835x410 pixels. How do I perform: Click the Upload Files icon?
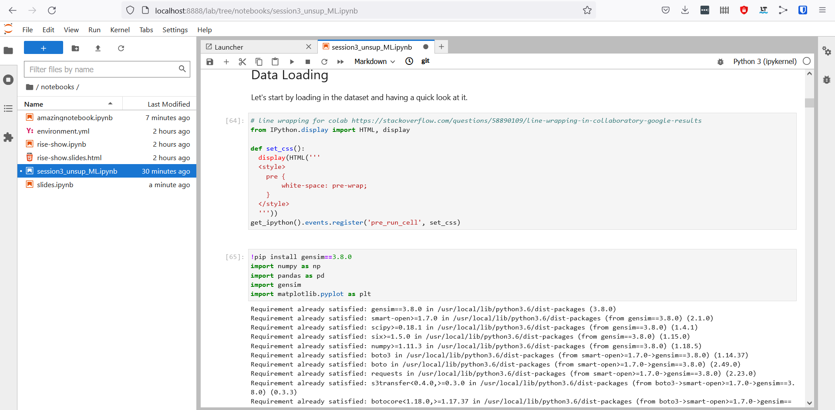(x=98, y=48)
